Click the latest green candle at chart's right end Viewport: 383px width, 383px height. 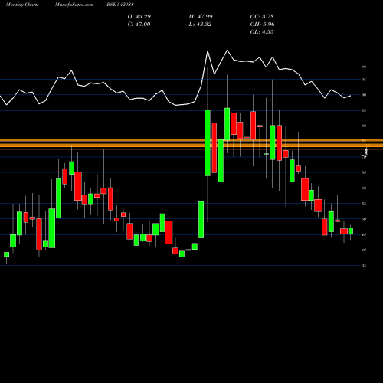[x=351, y=231]
